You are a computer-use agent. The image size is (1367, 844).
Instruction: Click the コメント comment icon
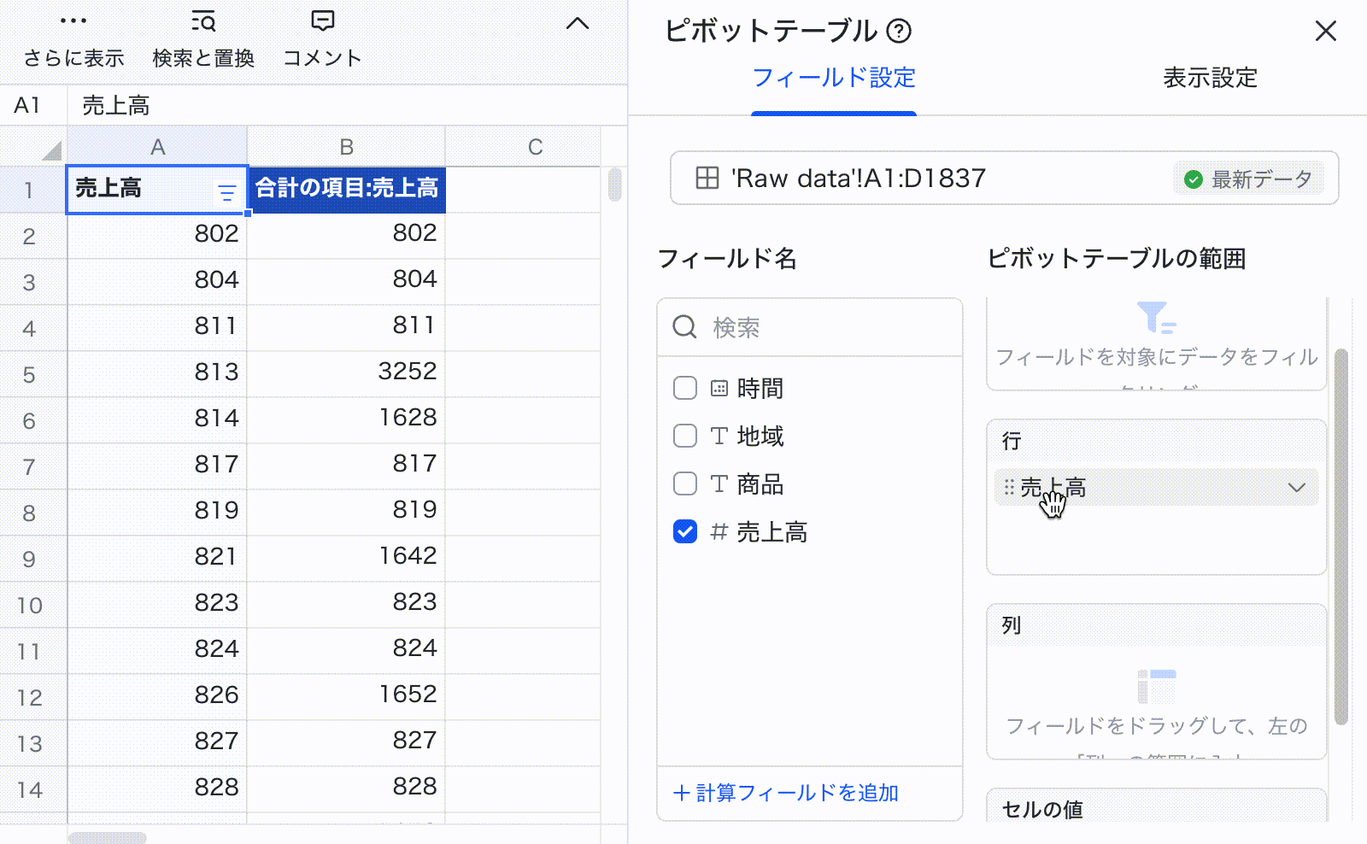tap(322, 21)
